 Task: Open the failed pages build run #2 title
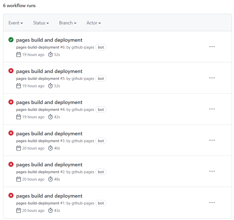[49, 165]
